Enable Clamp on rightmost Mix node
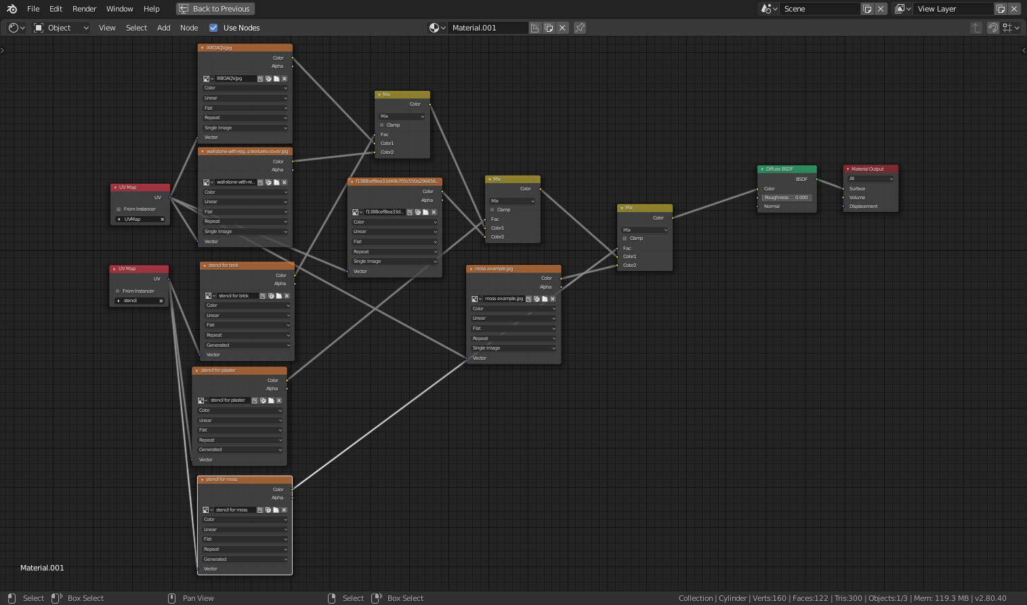 pos(625,238)
